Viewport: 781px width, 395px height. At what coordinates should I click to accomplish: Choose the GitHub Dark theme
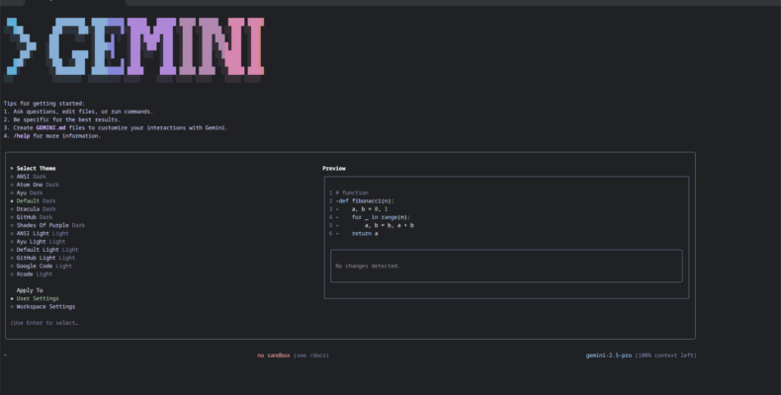pos(32,217)
